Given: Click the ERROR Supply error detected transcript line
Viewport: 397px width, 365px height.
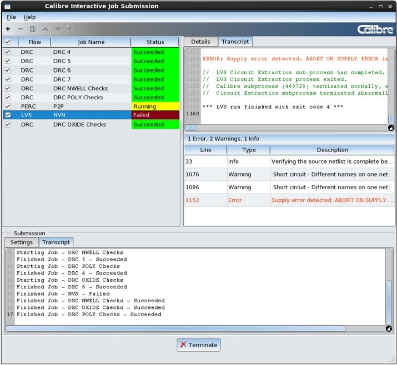Looking at the screenshot, I should tap(295, 59).
